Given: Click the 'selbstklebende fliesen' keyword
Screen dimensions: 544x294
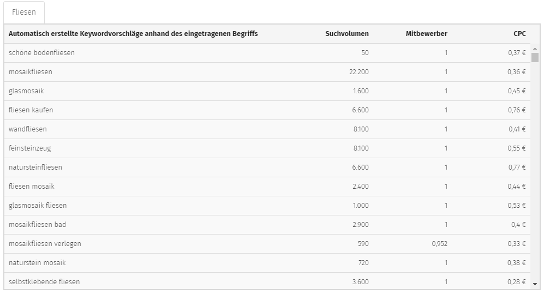Looking at the screenshot, I should point(44,281).
